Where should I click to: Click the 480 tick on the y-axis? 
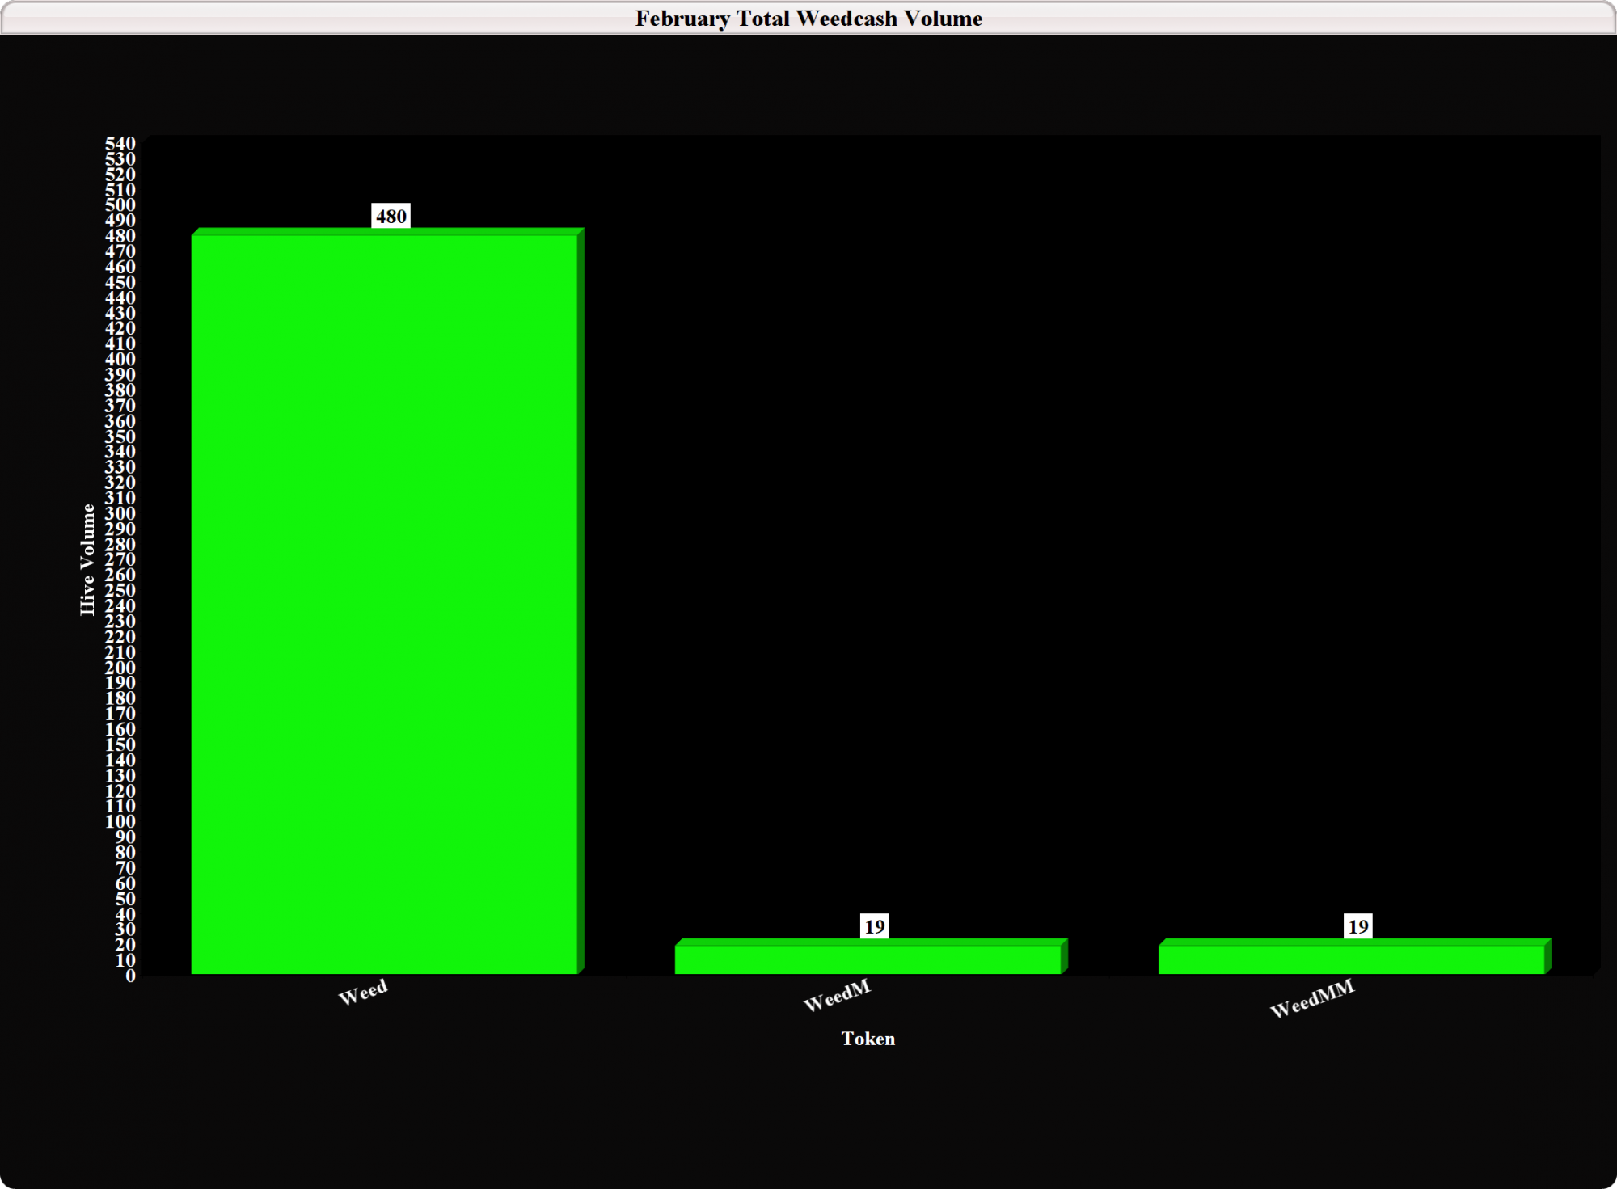click(x=120, y=236)
